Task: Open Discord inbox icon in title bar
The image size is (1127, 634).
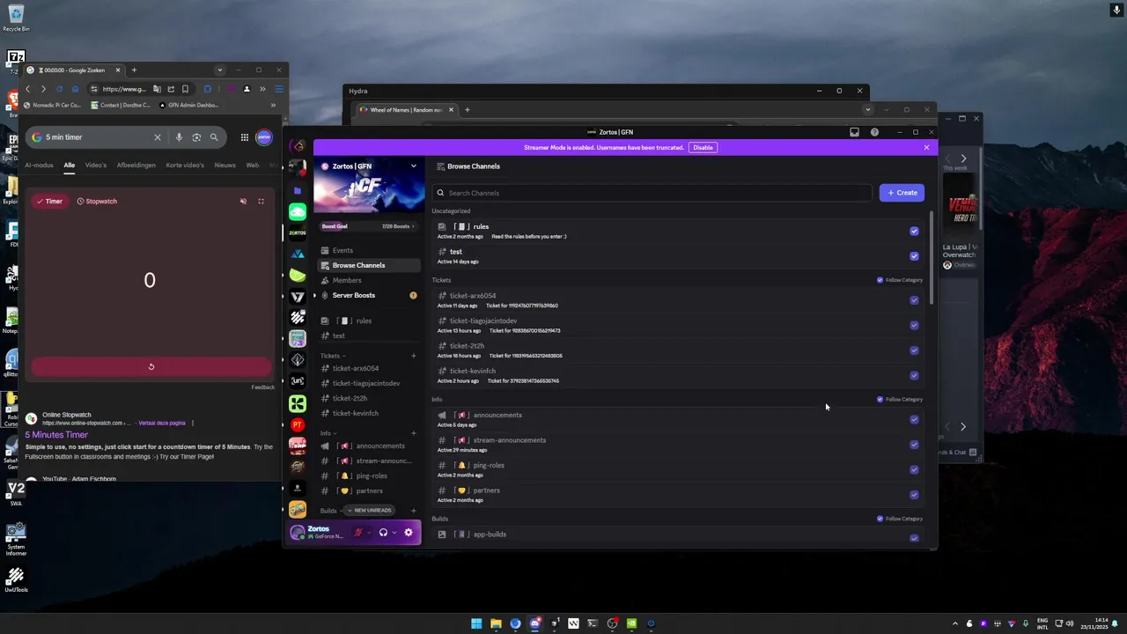Action: [x=854, y=132]
